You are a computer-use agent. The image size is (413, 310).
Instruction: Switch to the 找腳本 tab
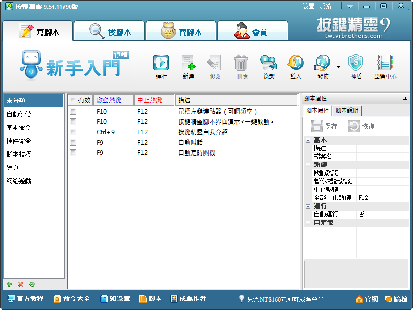click(109, 31)
